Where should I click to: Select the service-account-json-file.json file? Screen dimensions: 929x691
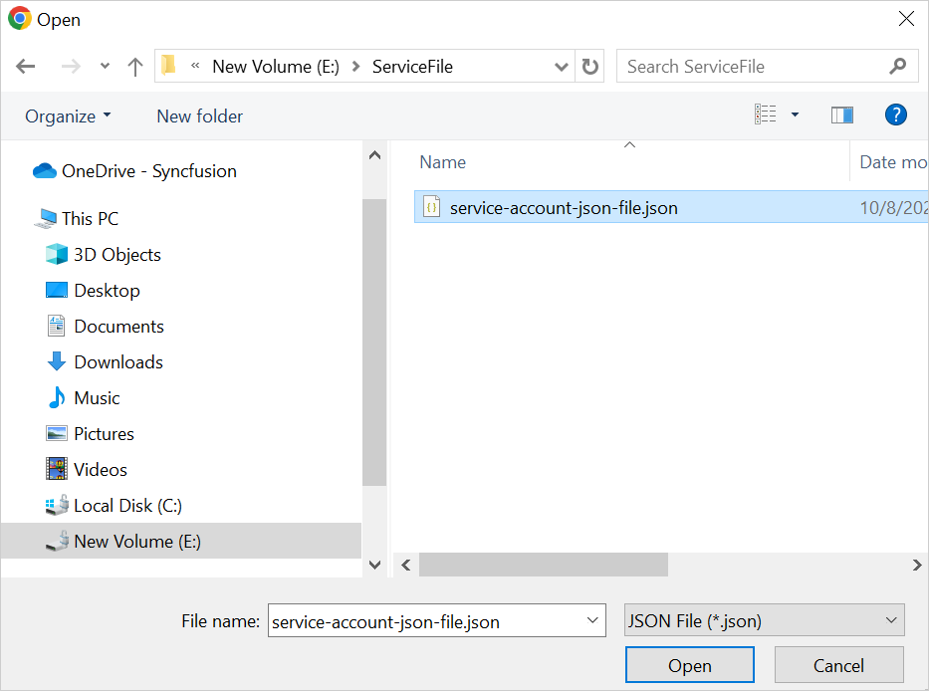(x=564, y=208)
